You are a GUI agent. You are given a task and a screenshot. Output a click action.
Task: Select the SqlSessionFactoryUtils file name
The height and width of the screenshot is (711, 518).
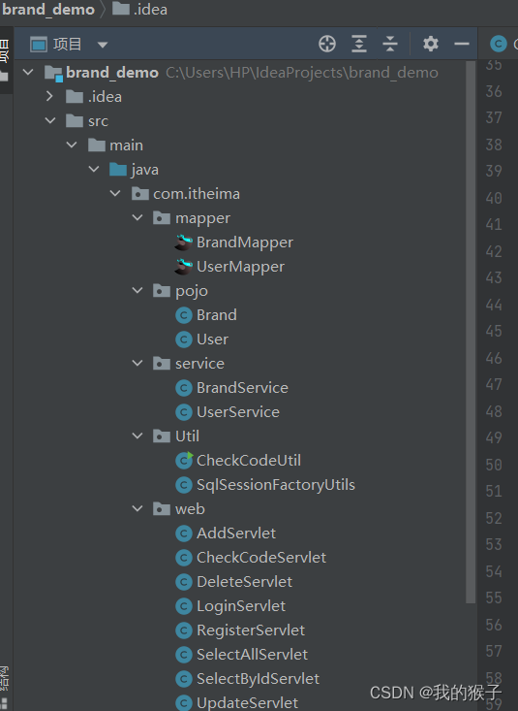point(275,485)
